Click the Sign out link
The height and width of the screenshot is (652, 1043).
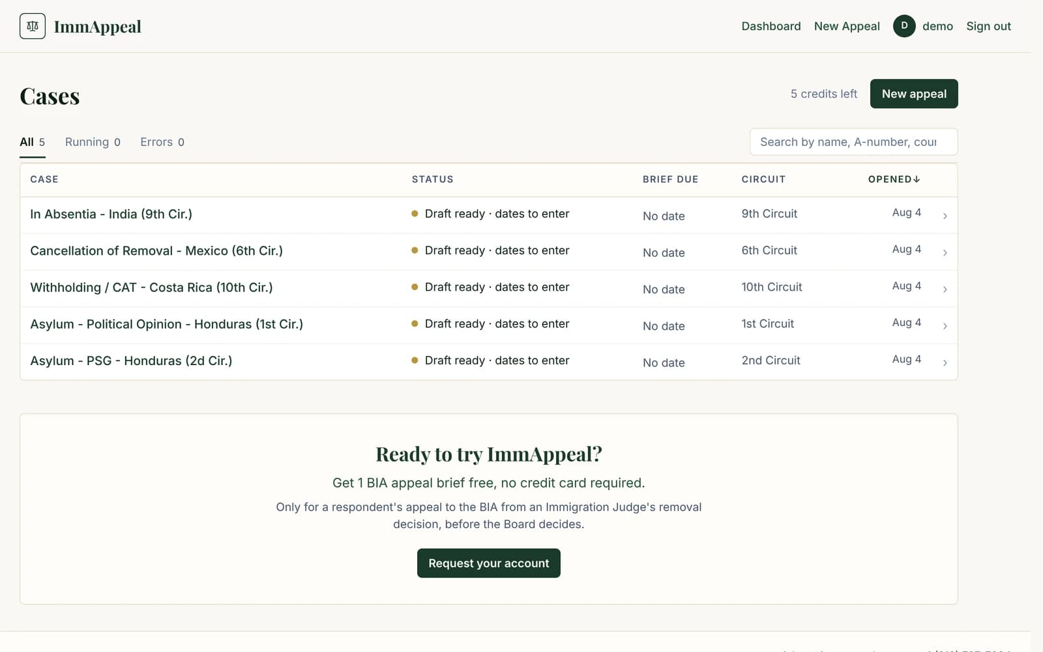tap(988, 26)
